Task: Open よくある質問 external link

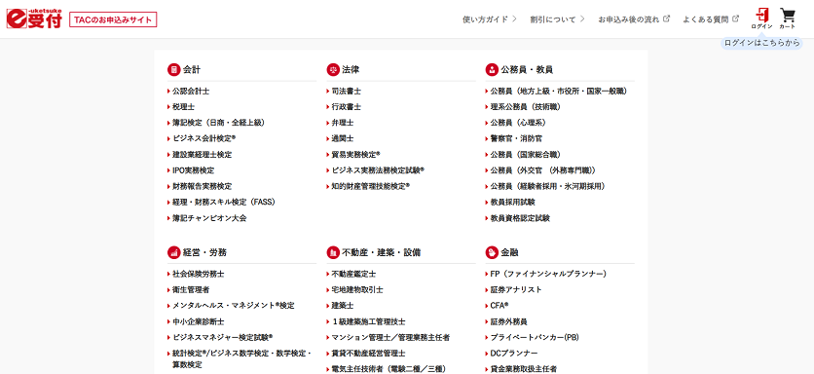Action: [711, 19]
